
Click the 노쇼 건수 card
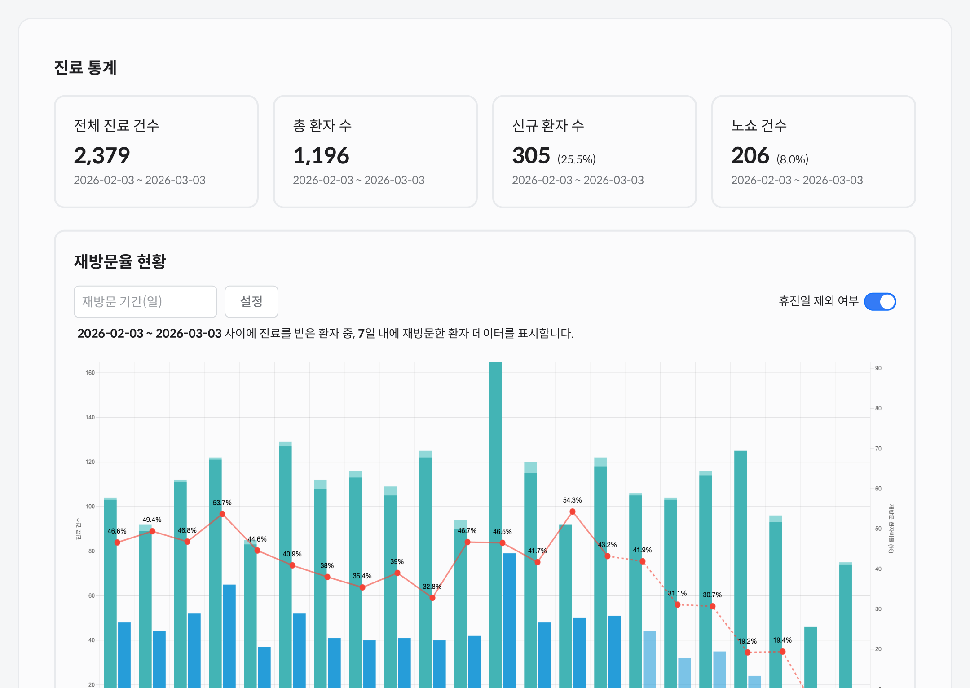tap(813, 151)
